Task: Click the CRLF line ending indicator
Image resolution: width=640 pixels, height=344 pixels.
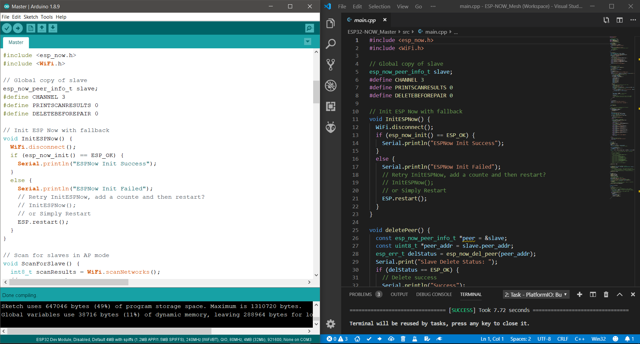Action: (x=562, y=339)
